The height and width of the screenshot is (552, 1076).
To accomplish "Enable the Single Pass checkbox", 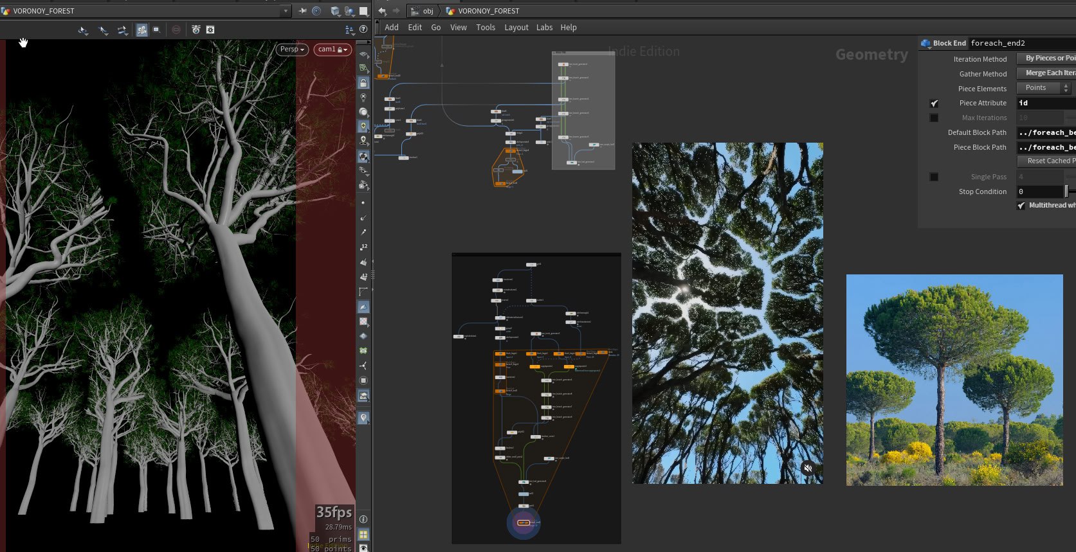I will [935, 177].
